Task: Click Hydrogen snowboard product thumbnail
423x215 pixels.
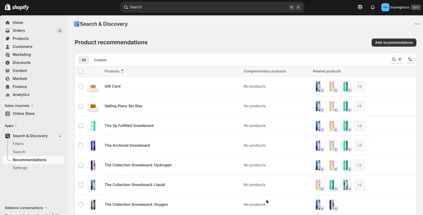Action: 93,165
